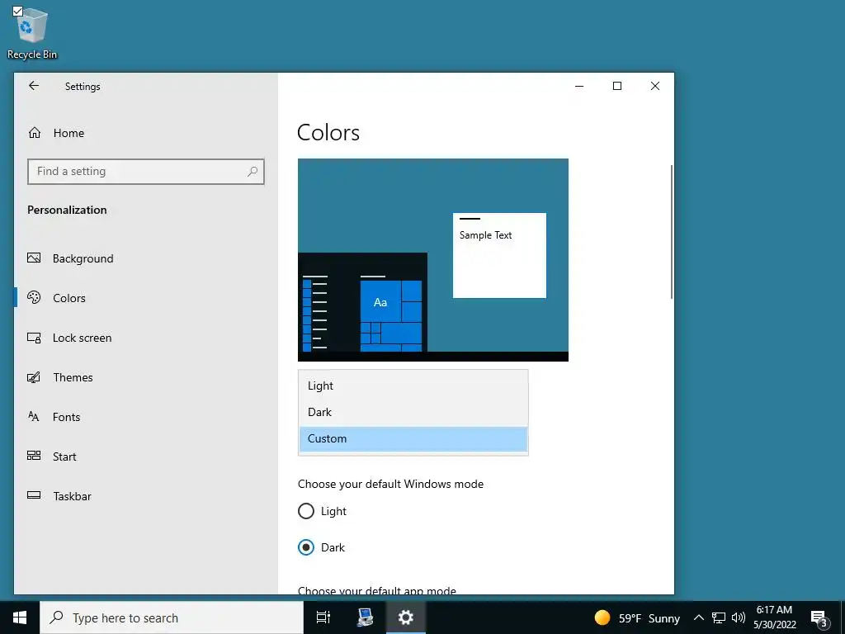The height and width of the screenshot is (634, 845).
Task: Click the 59°F Sunny weather text
Action: tap(649, 618)
